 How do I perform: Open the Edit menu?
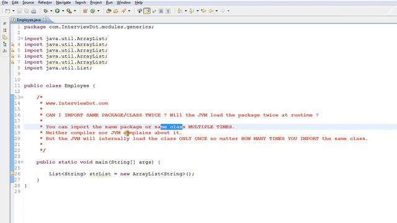click(x=15, y=2)
